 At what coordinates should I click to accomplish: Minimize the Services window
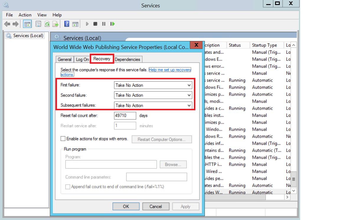[268, 4]
